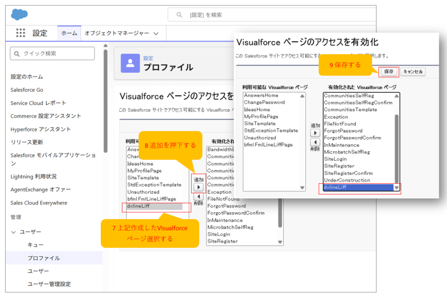The height and width of the screenshot is (298, 447).
Task: Click the remove arrow button in popup panel
Action: 315,142
